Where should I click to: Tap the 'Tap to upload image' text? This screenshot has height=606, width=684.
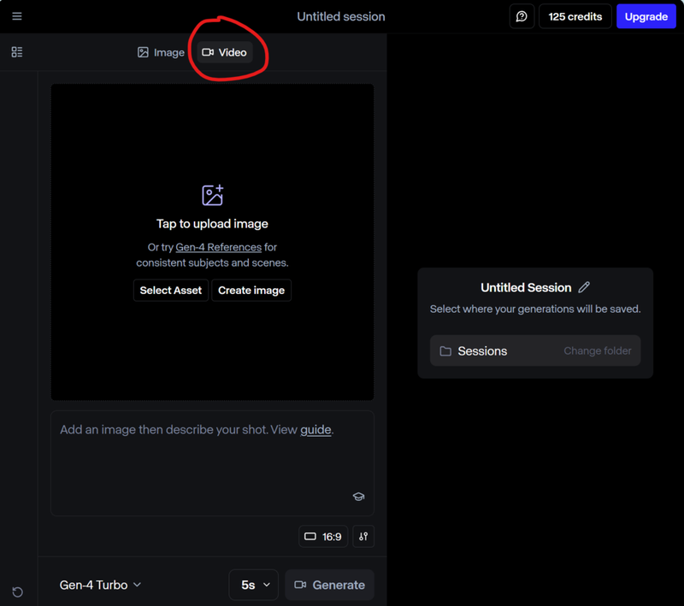[212, 224]
